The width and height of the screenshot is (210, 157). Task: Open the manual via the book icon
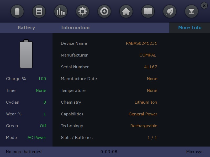(148, 11)
